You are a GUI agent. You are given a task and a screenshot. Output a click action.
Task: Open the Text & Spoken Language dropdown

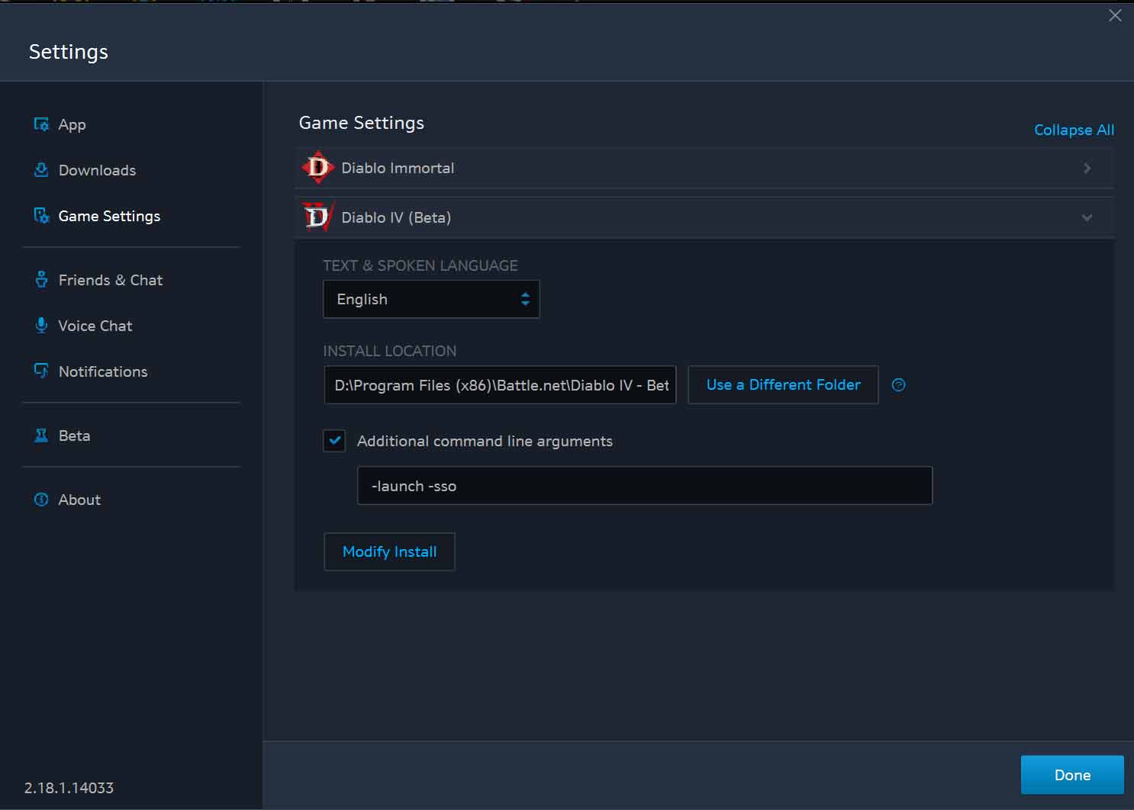[431, 299]
